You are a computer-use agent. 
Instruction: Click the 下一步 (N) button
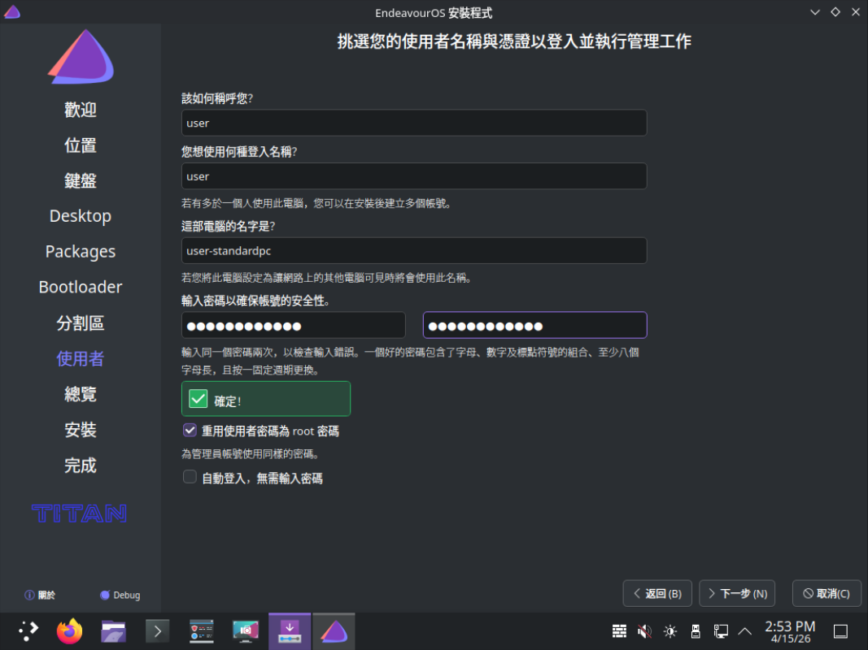737,593
